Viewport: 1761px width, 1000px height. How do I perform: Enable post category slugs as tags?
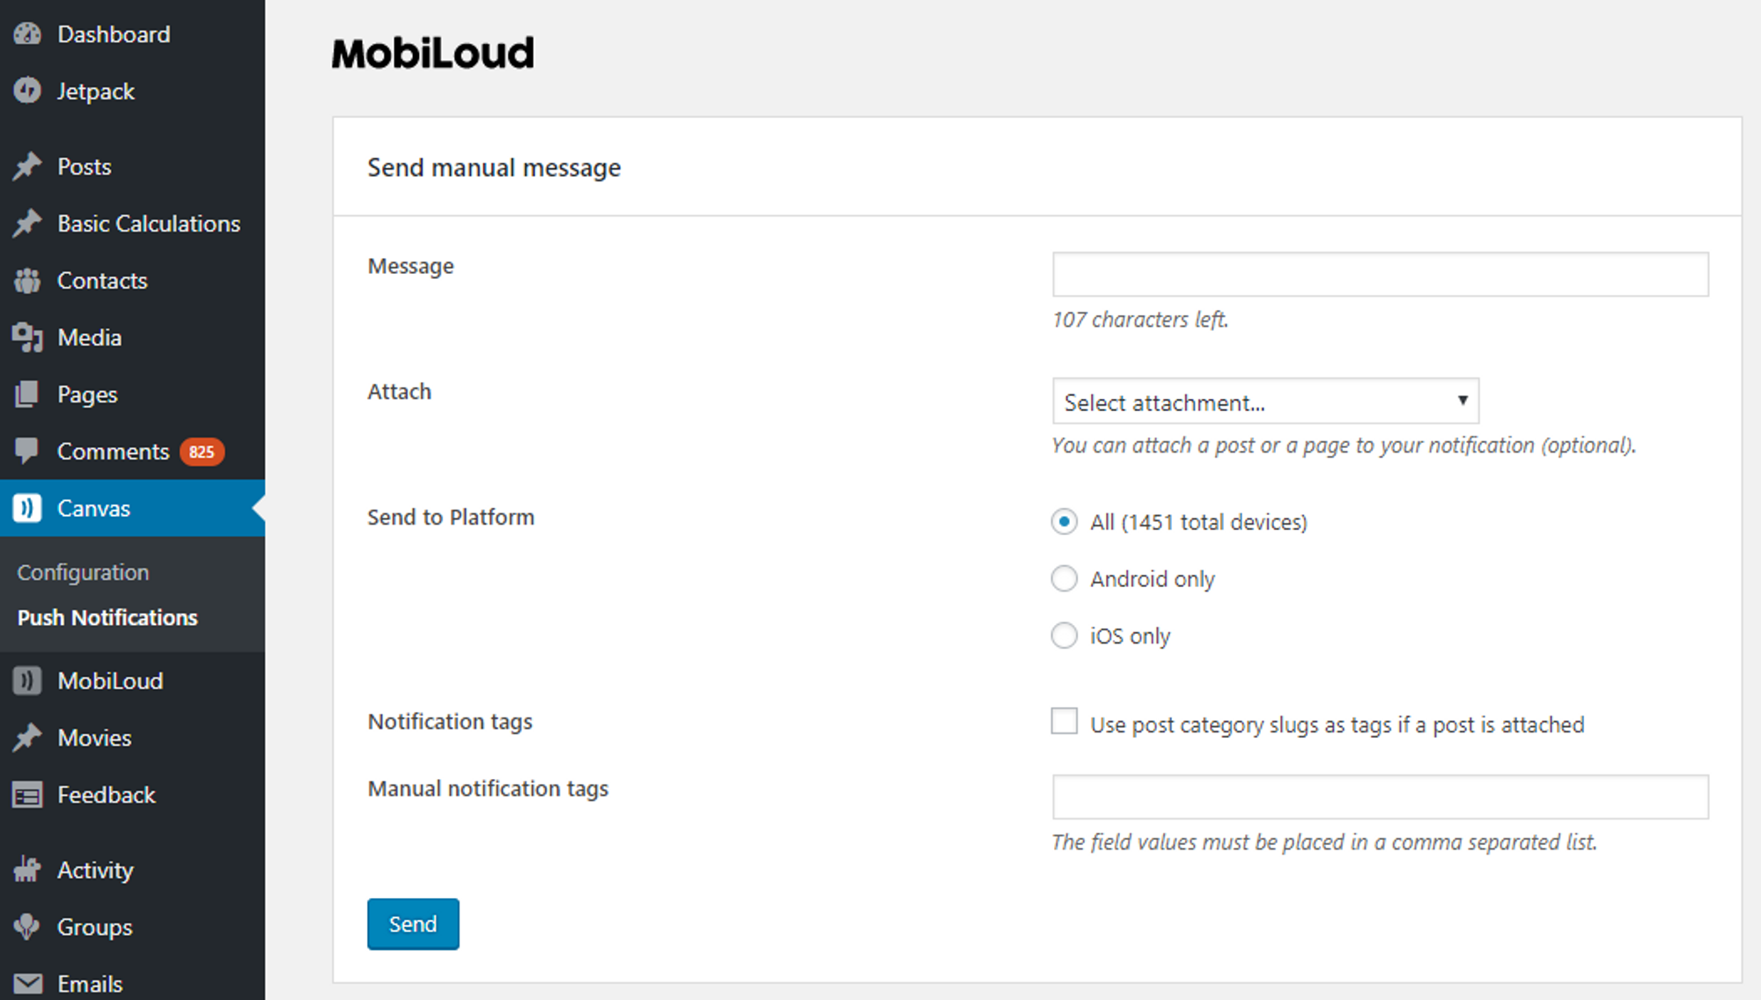[x=1065, y=721]
